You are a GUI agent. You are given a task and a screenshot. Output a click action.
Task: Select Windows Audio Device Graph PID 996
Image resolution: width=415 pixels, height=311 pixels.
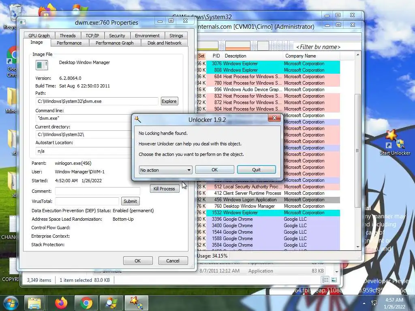[269, 89]
